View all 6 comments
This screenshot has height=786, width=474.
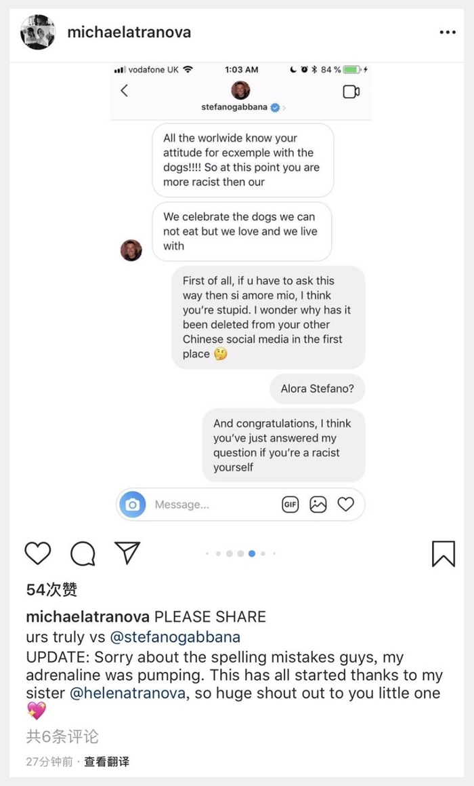pyautogui.click(x=62, y=736)
